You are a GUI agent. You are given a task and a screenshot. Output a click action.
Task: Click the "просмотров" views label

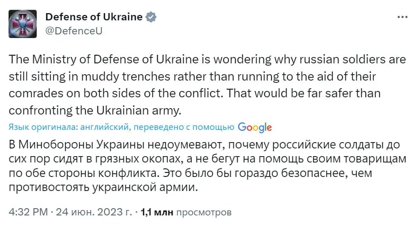click(x=204, y=212)
